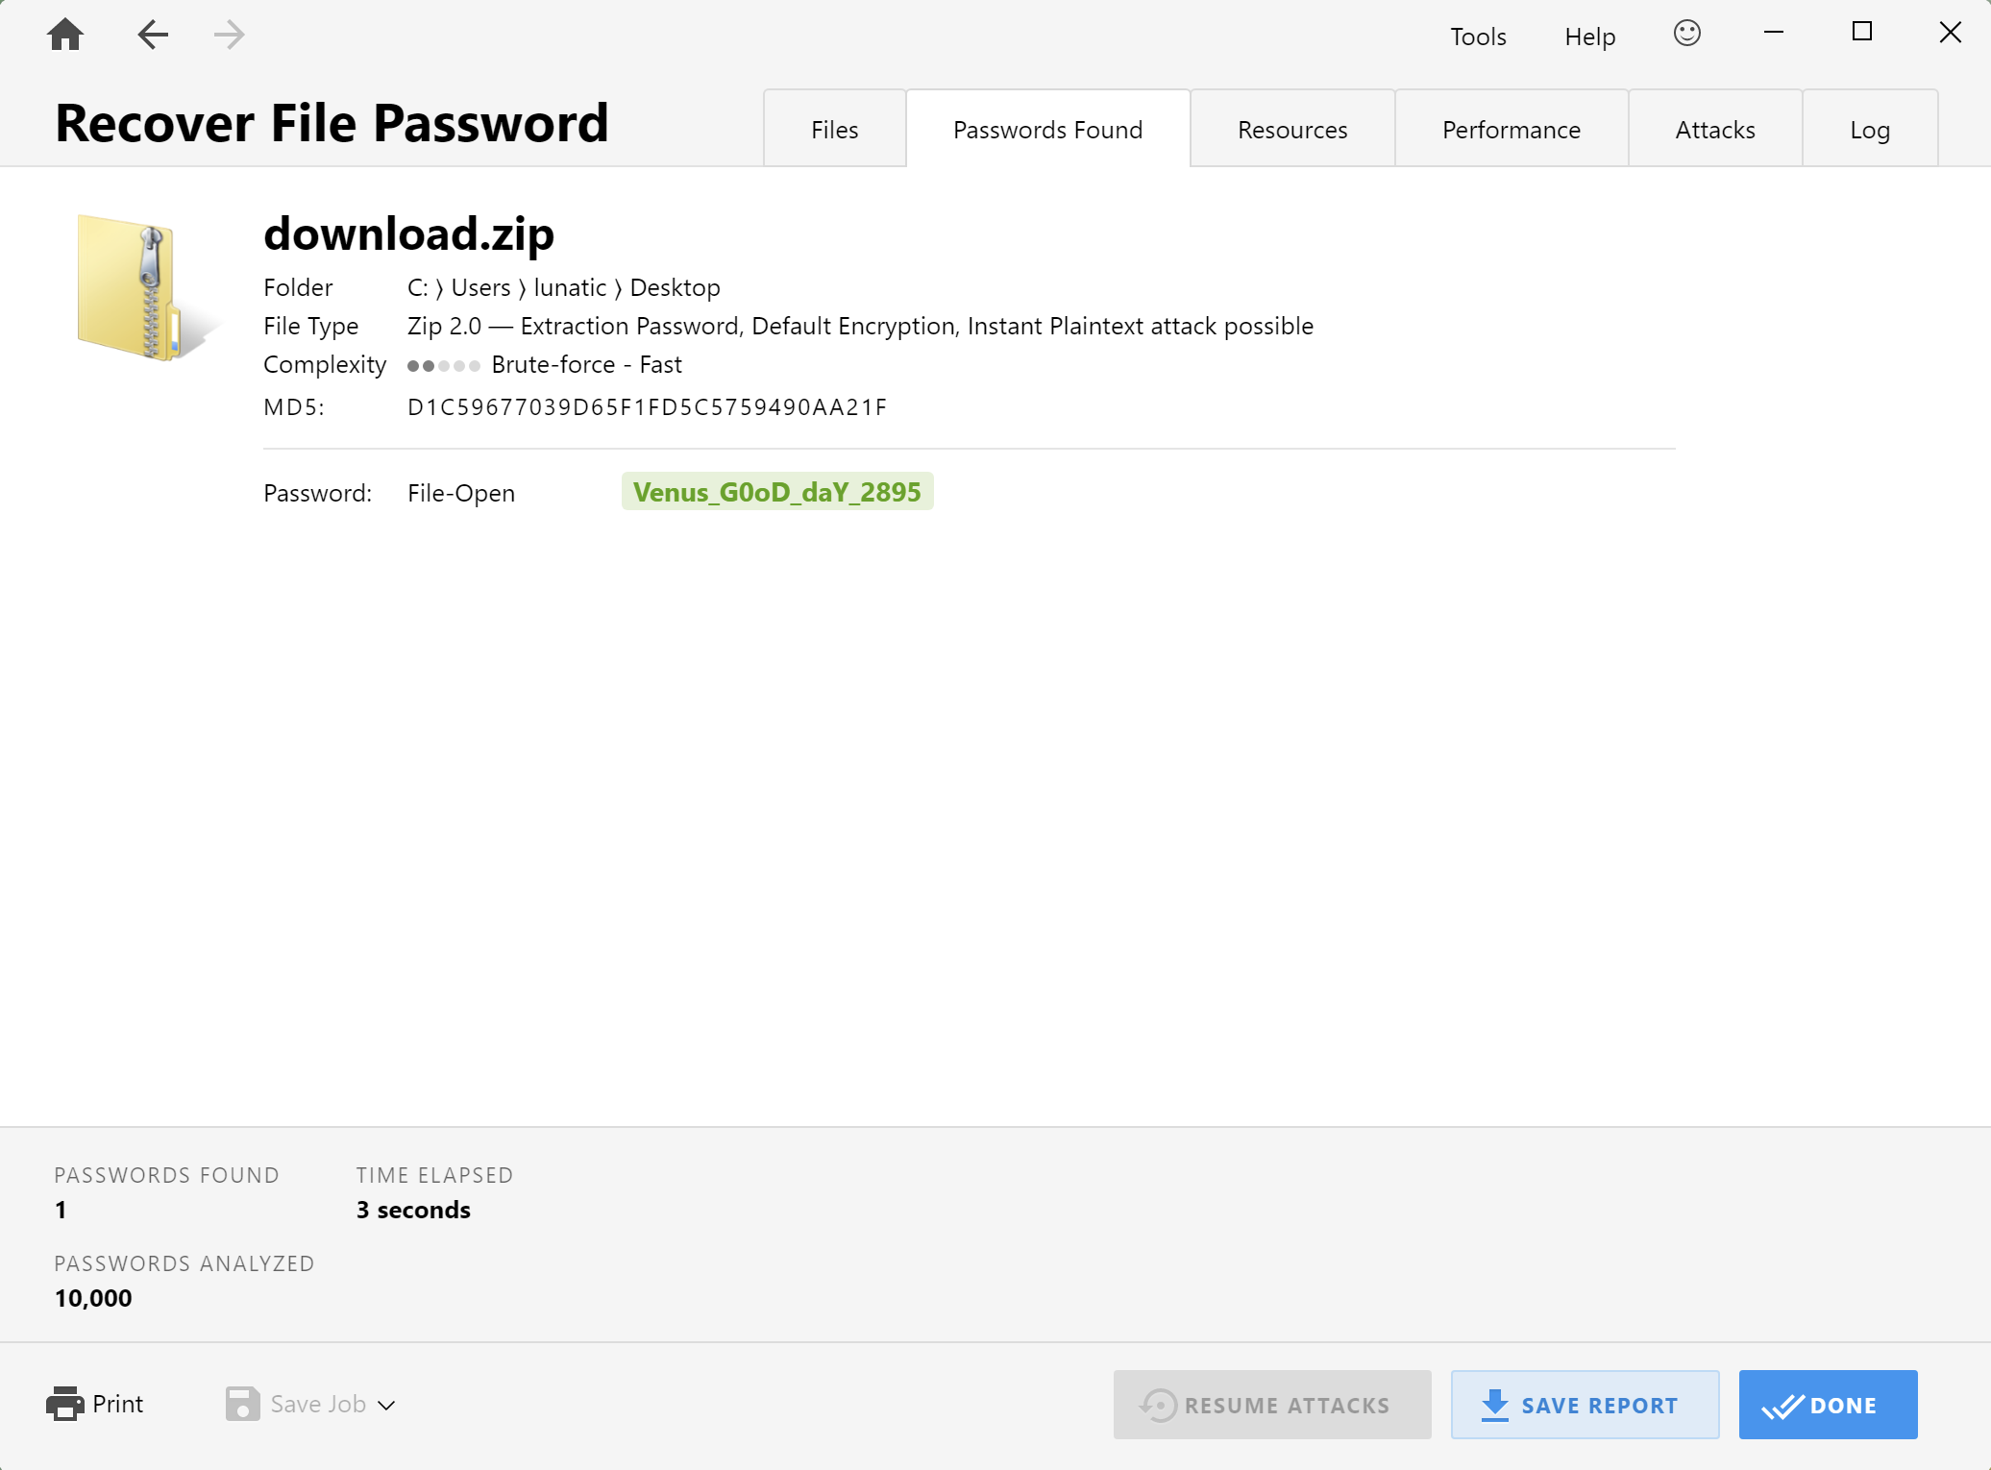
Task: Open the Tools menu
Action: [1478, 37]
